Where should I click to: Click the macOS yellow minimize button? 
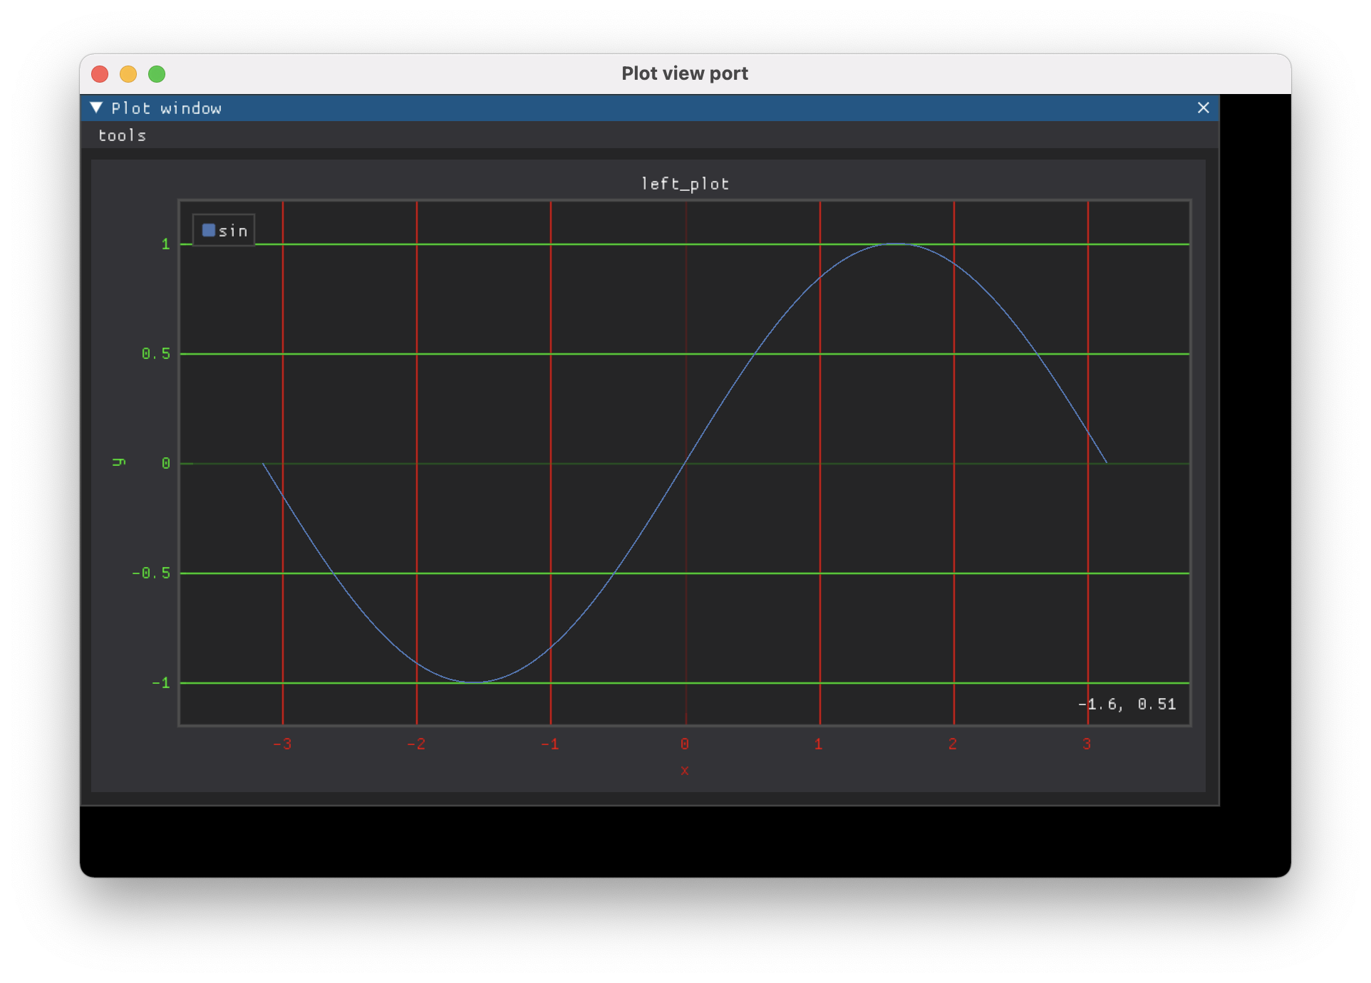pyautogui.click(x=128, y=74)
